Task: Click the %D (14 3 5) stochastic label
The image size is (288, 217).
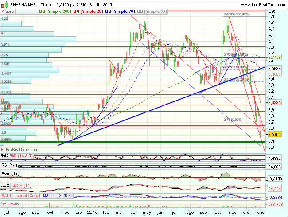Action: [21, 156]
